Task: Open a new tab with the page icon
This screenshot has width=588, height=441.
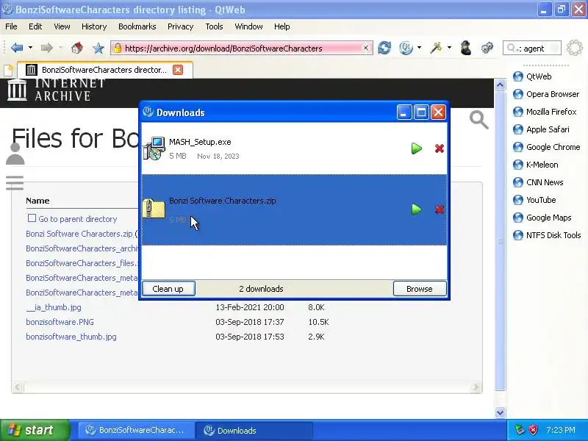Action: [8, 70]
